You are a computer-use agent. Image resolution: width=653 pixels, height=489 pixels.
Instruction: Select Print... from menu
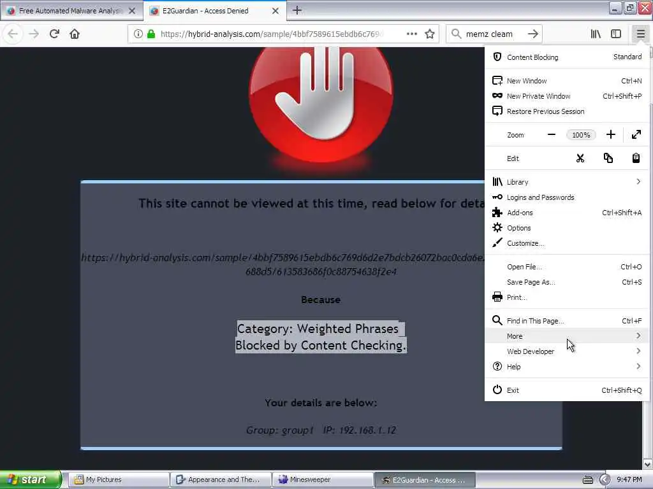tap(566, 297)
